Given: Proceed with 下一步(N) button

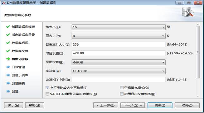Looking at the screenshot, I should 133,105.
